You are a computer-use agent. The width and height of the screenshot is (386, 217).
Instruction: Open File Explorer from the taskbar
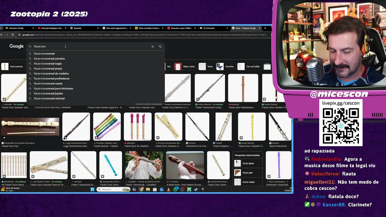coord(148,189)
